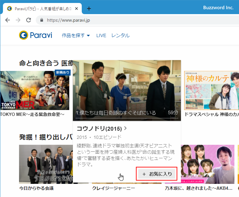Open the 今日からやる会議 thumbnail
This screenshot has width=239, height=197.
coord(46,164)
